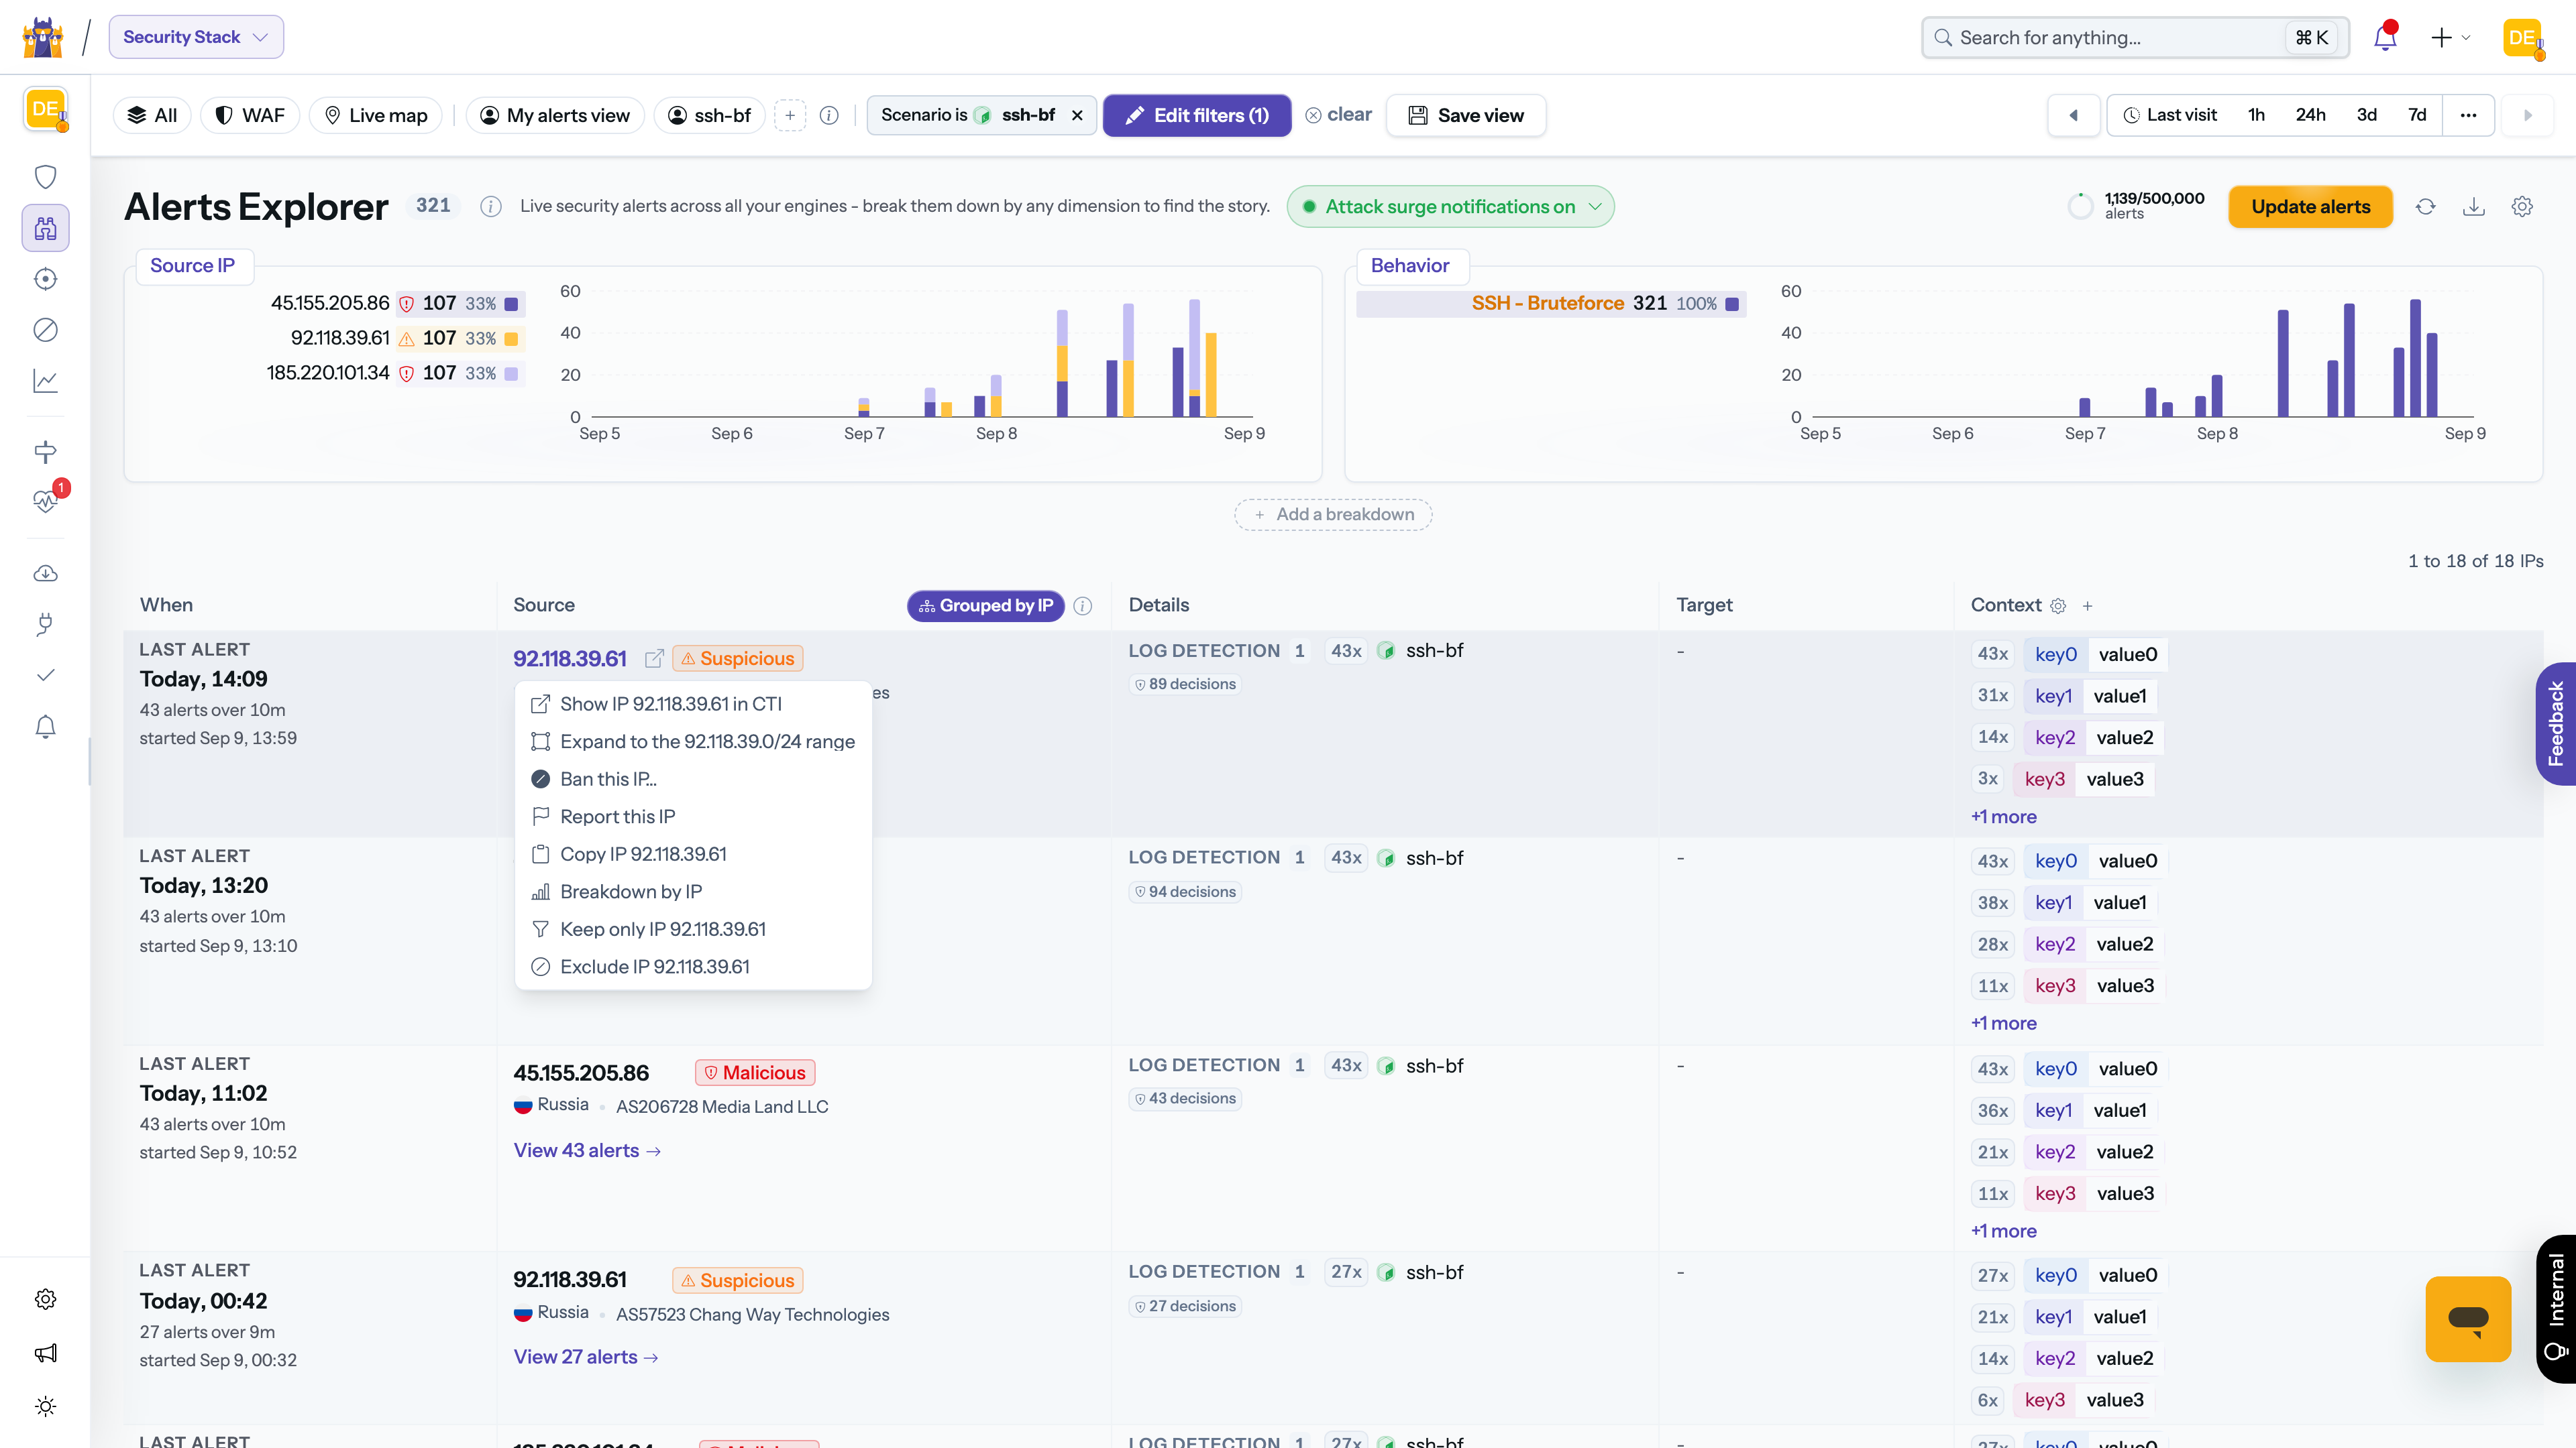Select the 24h time range
Viewport: 2576px width, 1448px height.
[x=2310, y=115]
